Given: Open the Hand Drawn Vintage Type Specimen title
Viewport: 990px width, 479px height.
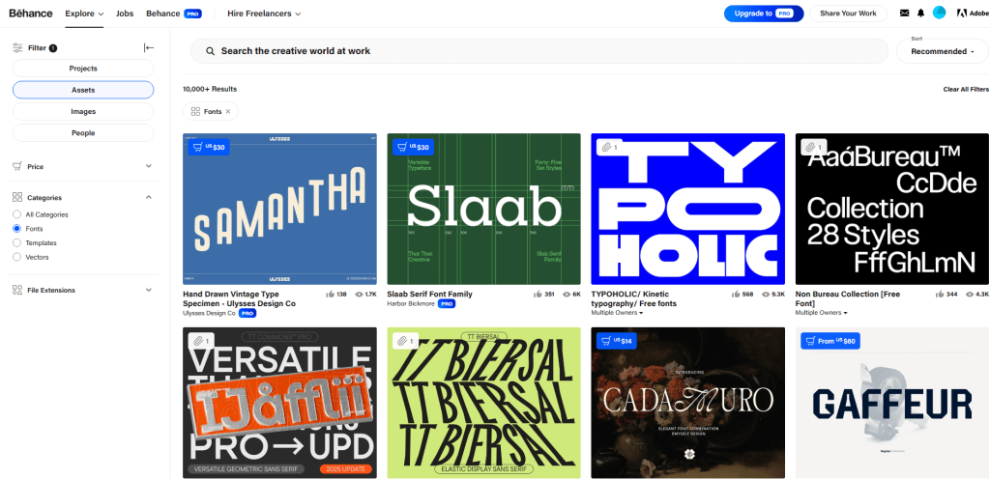Looking at the screenshot, I should click(x=240, y=298).
